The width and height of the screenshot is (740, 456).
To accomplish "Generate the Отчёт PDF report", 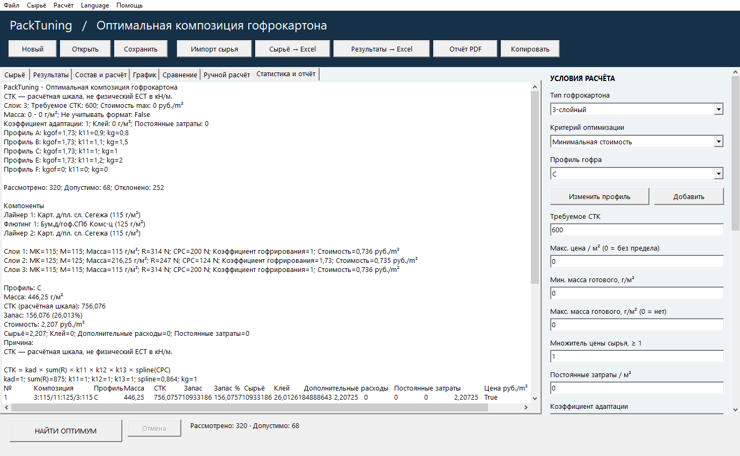I will coord(465,49).
